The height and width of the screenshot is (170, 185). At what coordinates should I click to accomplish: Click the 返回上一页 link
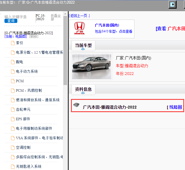coord(79,16)
